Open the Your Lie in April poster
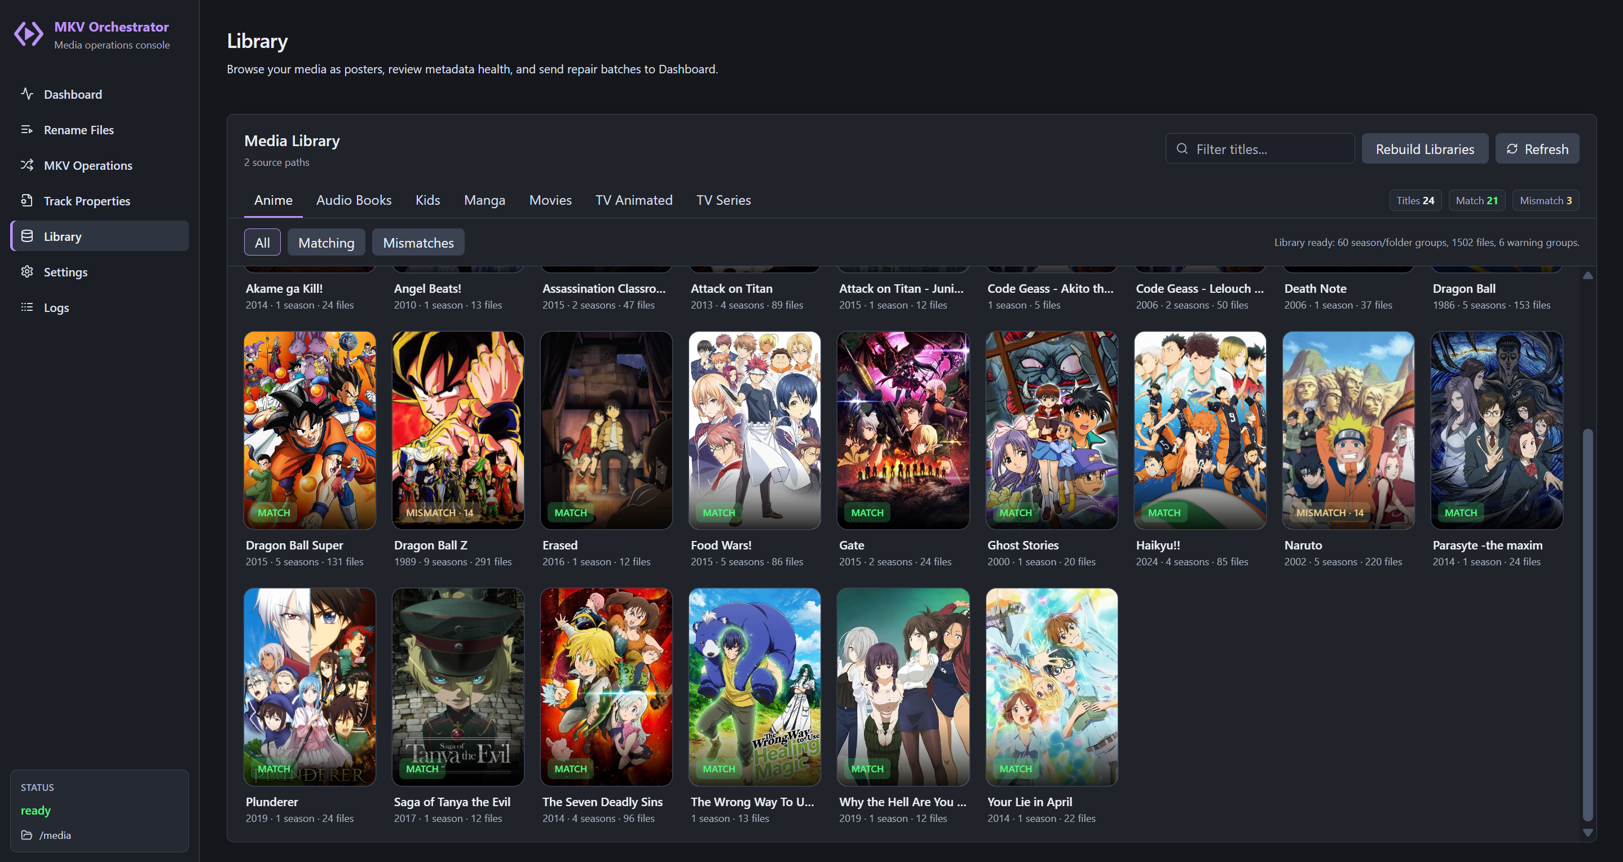Screen dimensions: 1623x862 [1052, 687]
